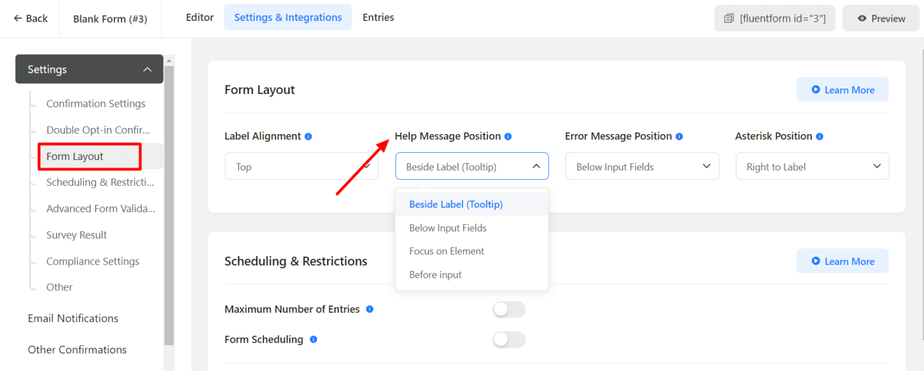Open Compliance Settings in the sidebar
The height and width of the screenshot is (371, 924).
(93, 261)
